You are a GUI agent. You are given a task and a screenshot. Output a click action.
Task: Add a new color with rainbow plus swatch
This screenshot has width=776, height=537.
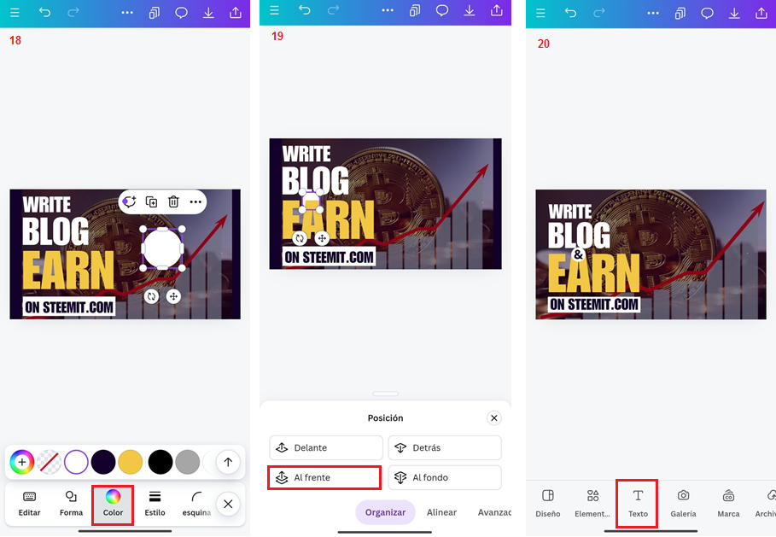[22, 462]
